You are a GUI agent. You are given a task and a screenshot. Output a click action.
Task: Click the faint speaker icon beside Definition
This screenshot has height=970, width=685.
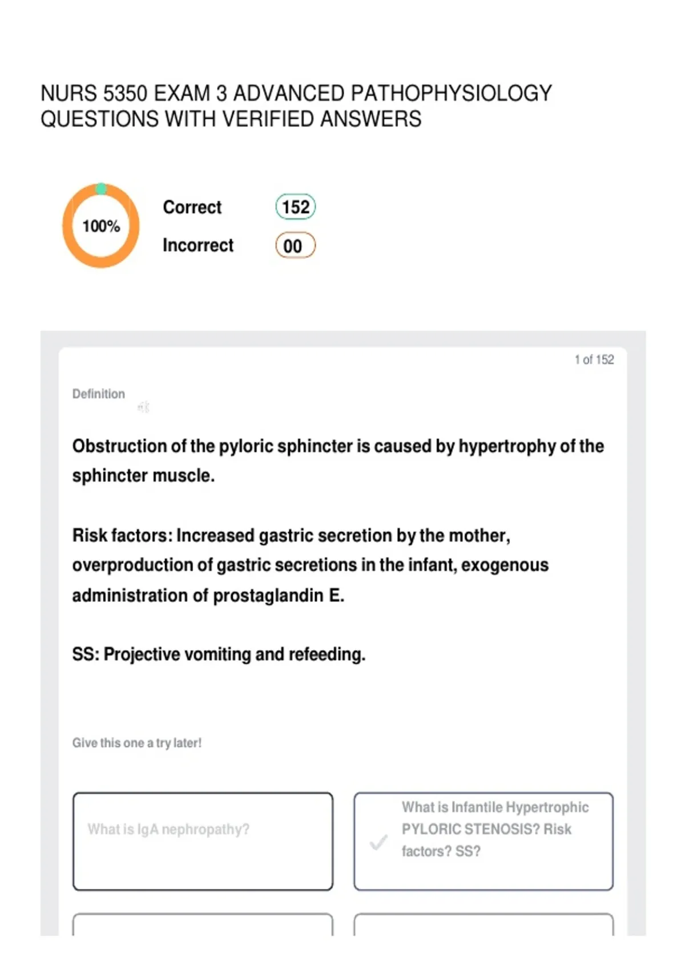(x=144, y=407)
